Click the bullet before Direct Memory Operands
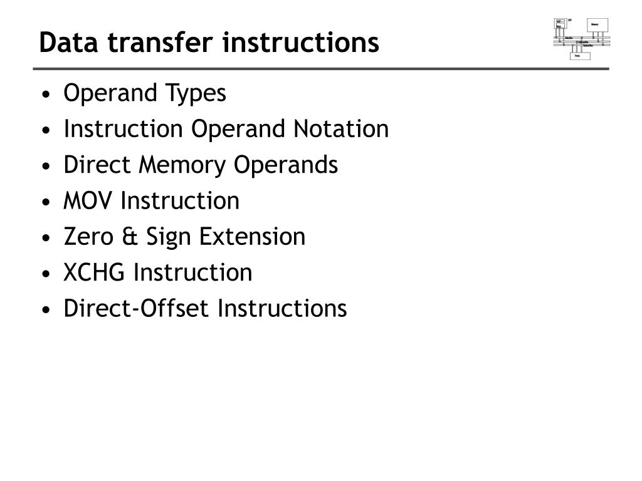 pyautogui.click(x=46, y=166)
